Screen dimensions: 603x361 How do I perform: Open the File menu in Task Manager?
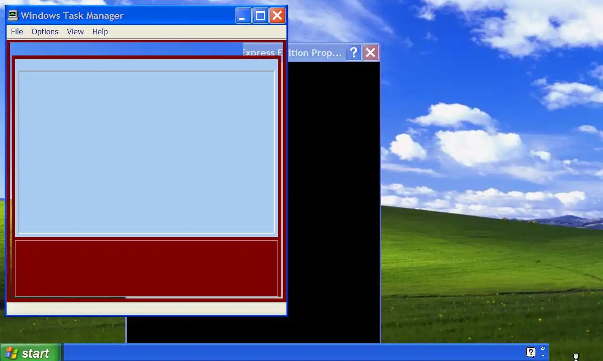[17, 31]
